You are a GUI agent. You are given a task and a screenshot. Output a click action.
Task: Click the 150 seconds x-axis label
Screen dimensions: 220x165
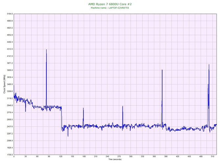(x=72, y=156)
